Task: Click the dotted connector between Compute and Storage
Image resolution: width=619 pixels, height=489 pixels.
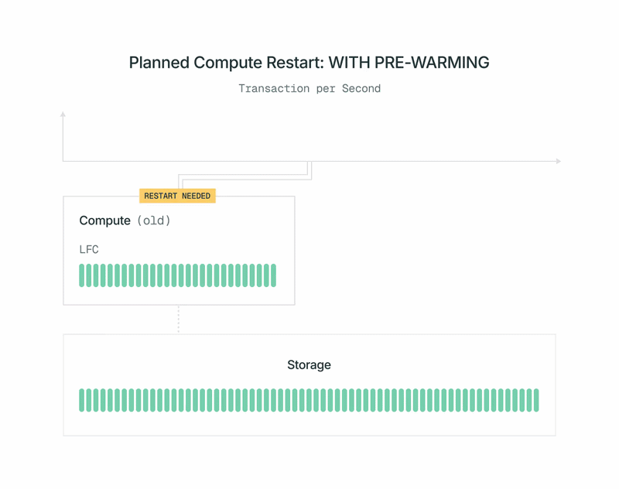Action: [178, 319]
